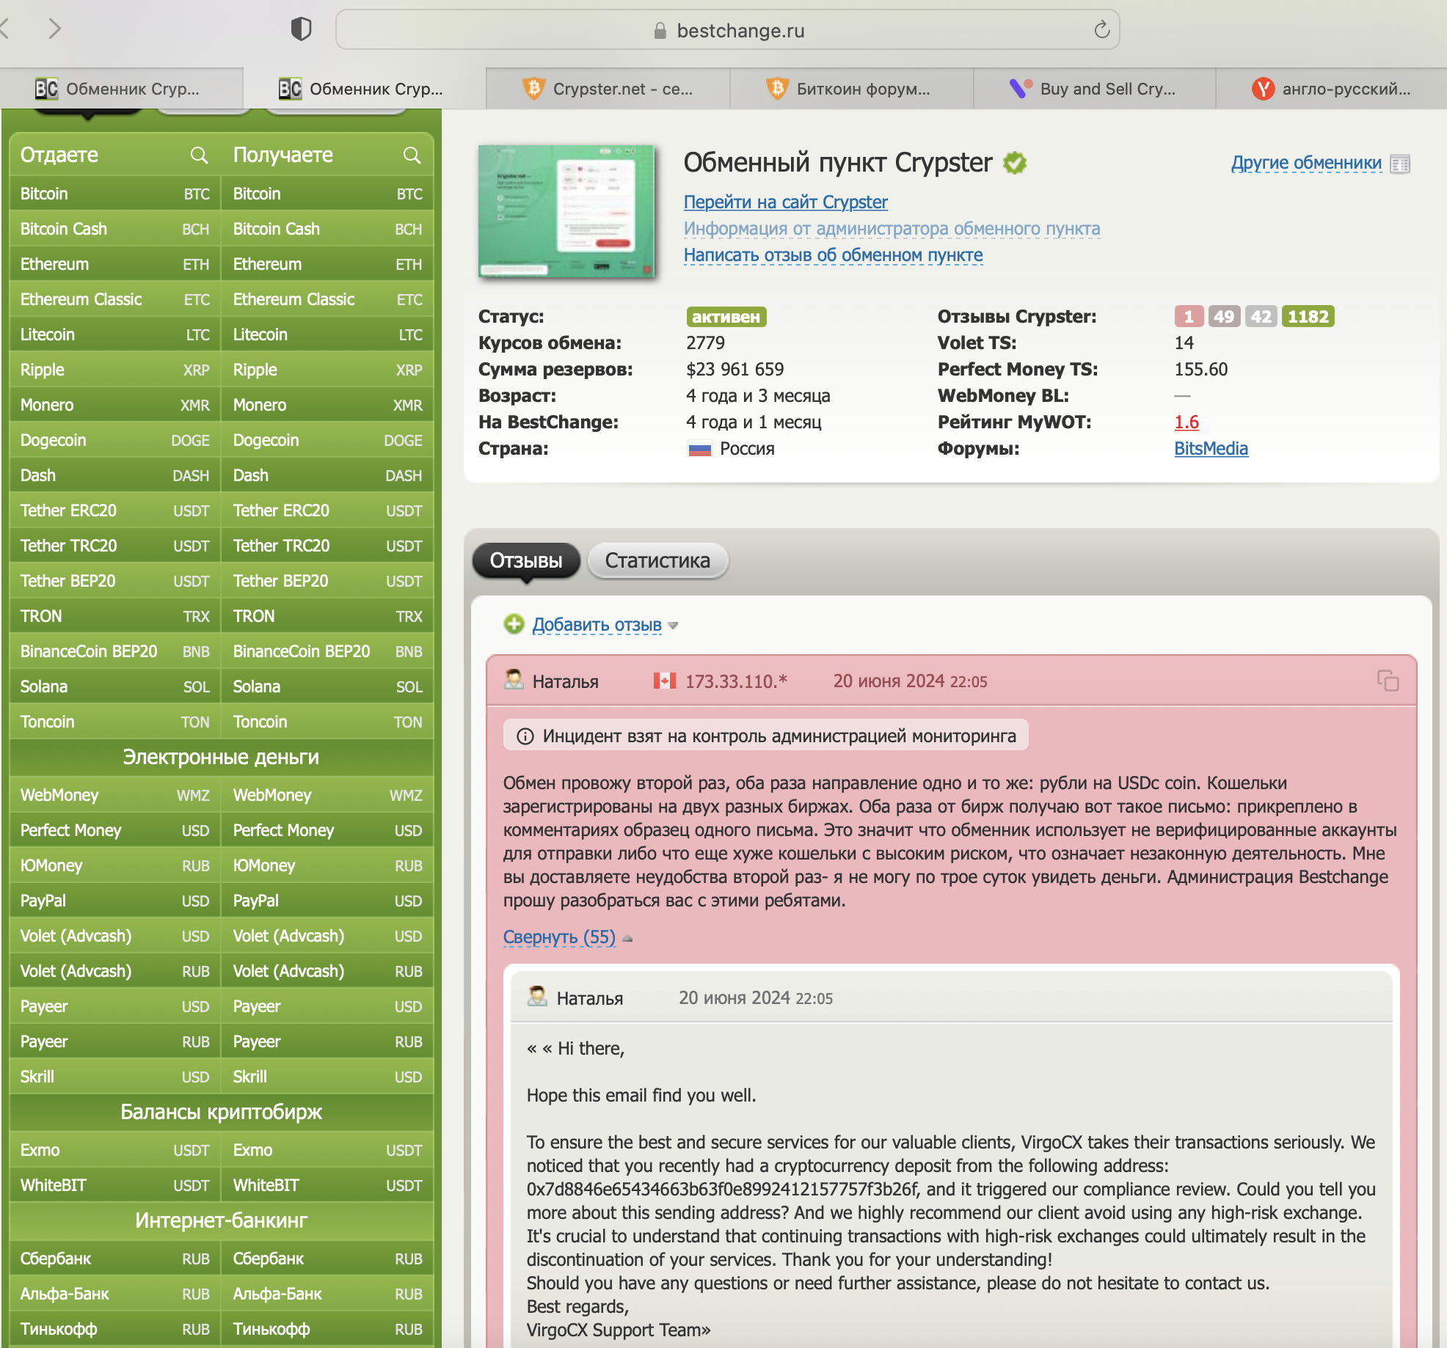Select Ethereum in the Получаете column
The width and height of the screenshot is (1447, 1348).
[x=327, y=264]
